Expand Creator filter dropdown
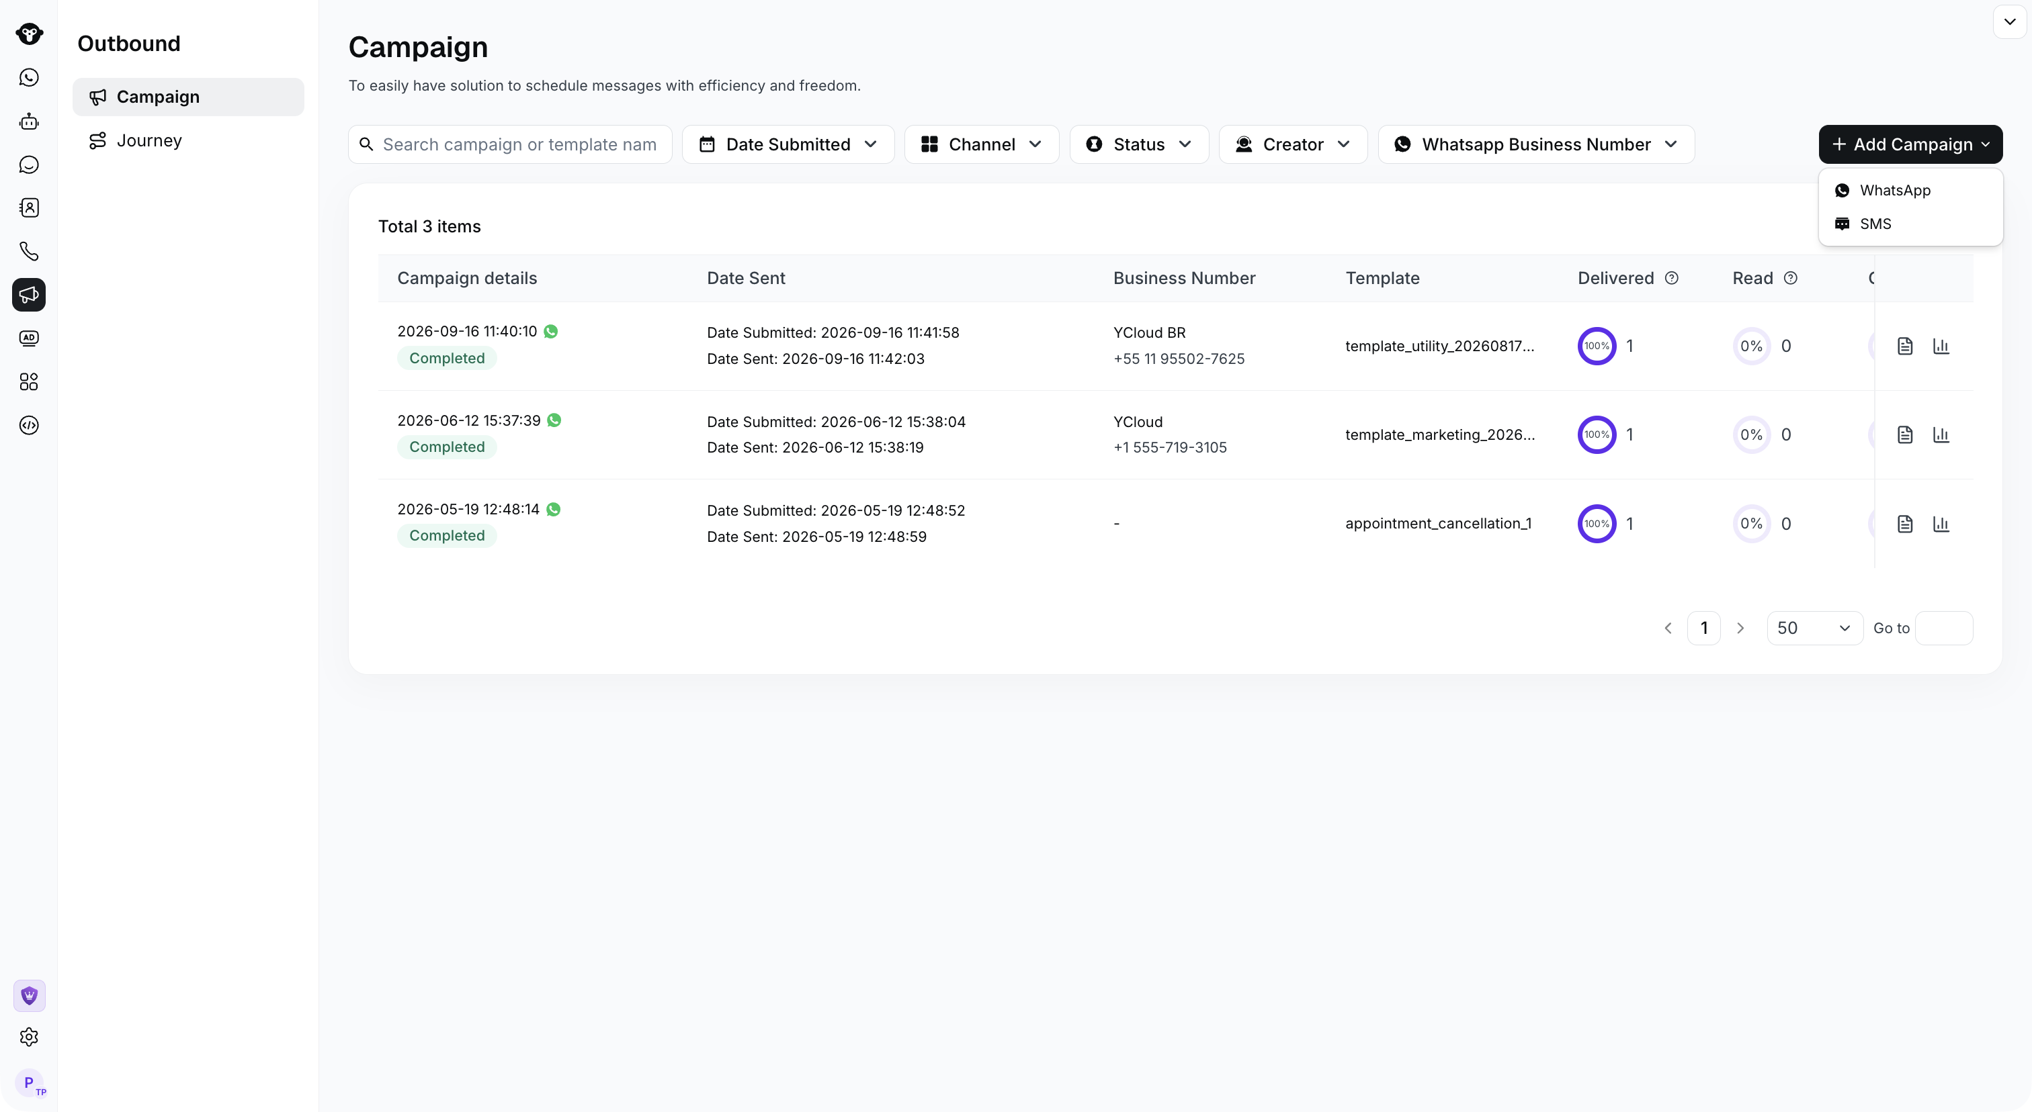Image resolution: width=2032 pixels, height=1112 pixels. (x=1293, y=144)
